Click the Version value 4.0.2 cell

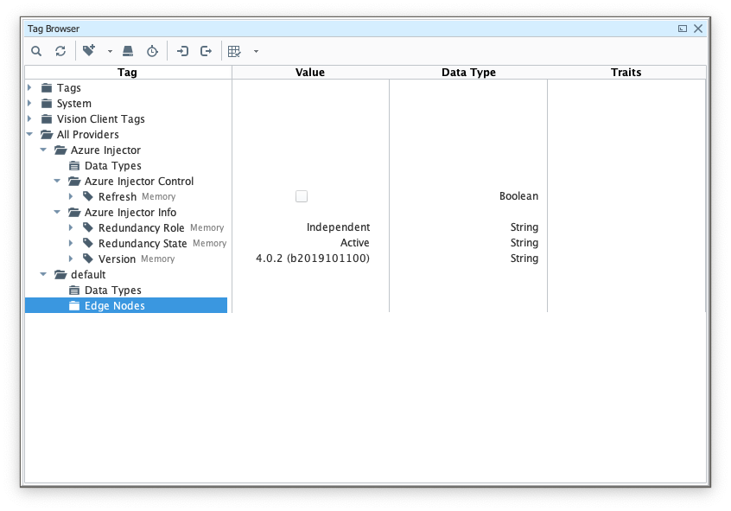(x=312, y=259)
